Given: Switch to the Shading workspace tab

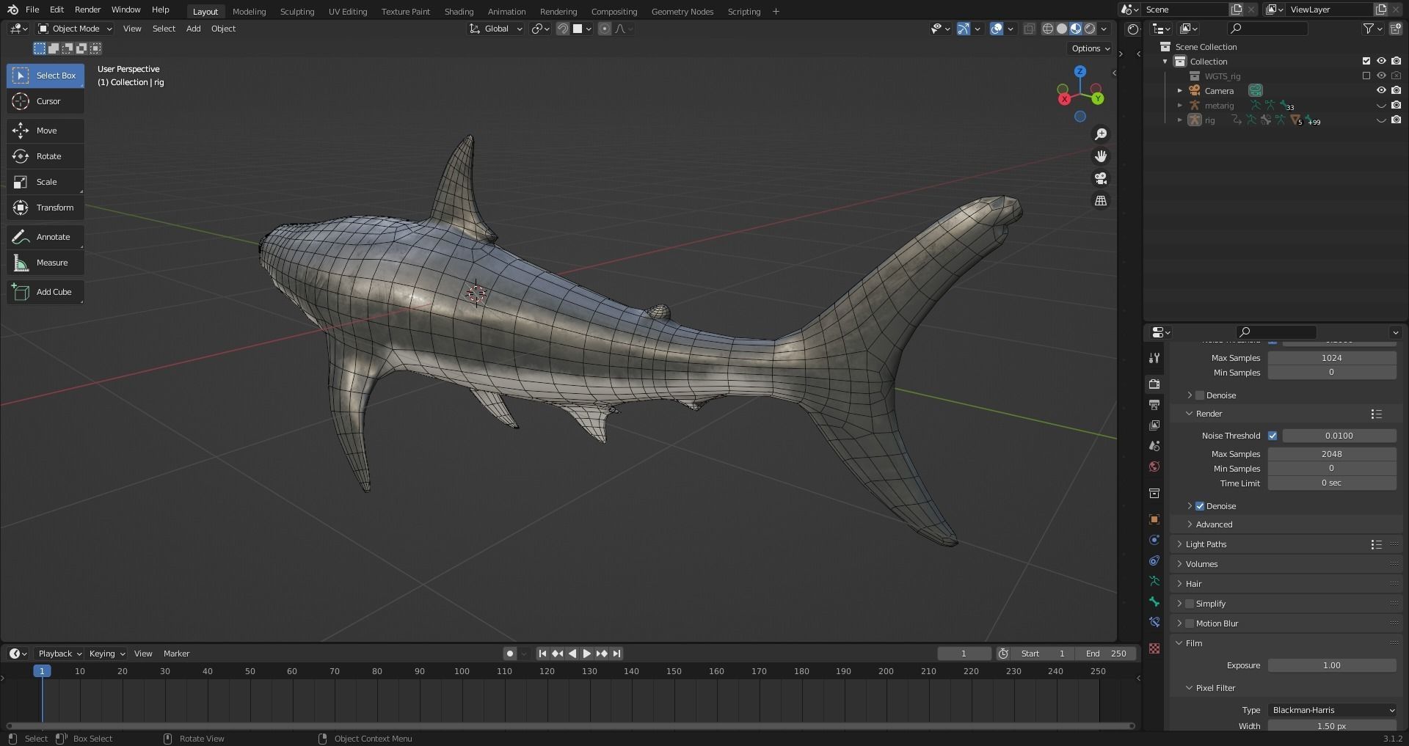Looking at the screenshot, I should point(459,12).
